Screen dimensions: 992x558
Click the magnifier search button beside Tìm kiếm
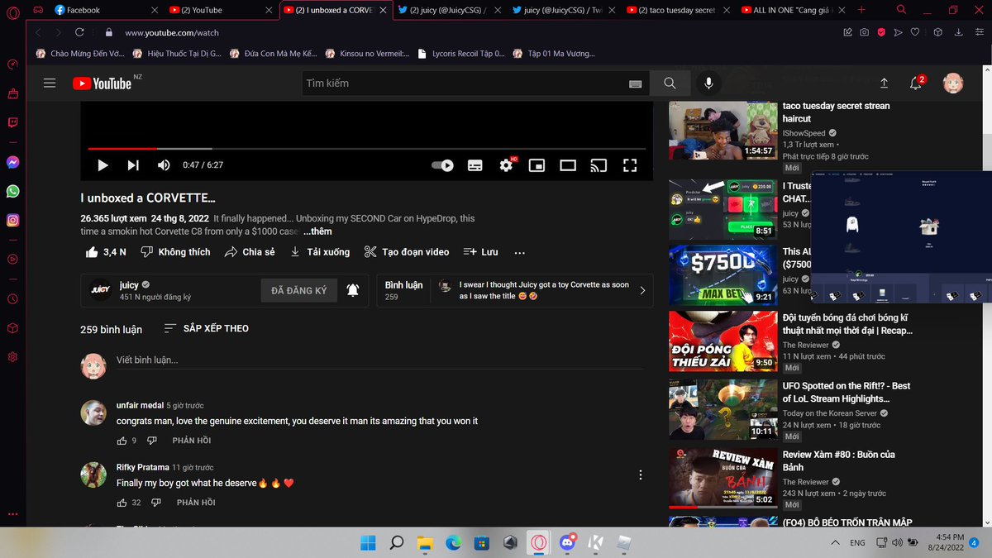point(670,83)
